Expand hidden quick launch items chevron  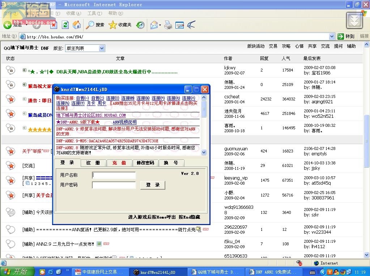(x=68, y=270)
